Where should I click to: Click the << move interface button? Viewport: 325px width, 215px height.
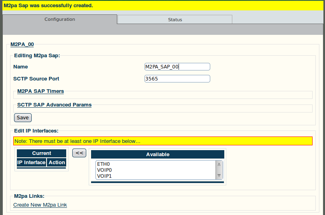click(x=79, y=153)
